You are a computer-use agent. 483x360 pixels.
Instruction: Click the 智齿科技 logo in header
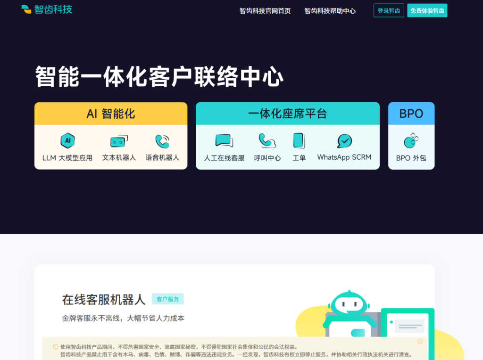pos(47,9)
